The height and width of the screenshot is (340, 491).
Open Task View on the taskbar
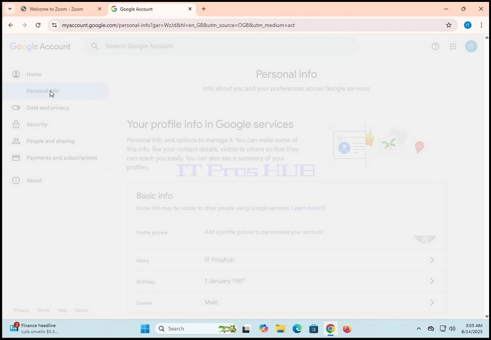[246, 329]
